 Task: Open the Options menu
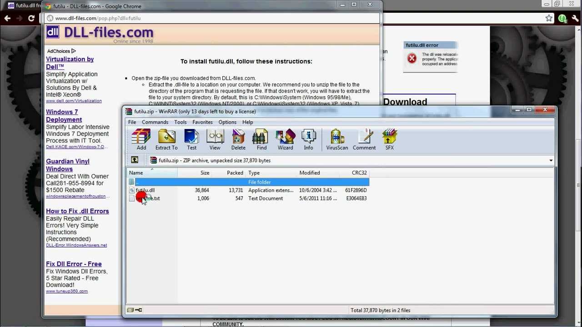(227, 122)
